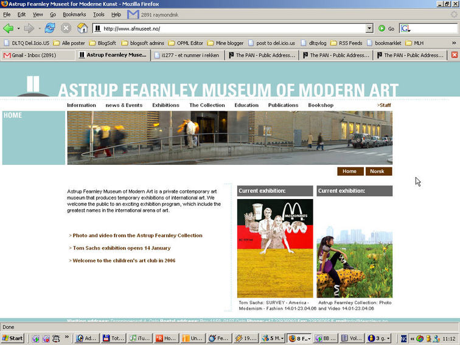Screen dimensions: 460x345
Task: Switch to the Gmail Inbox tab
Action: click(38, 55)
